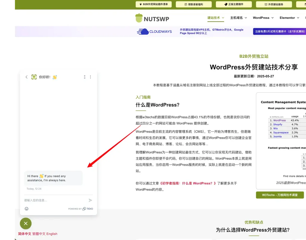Click the chat avatar acorn icon

click(x=34, y=77)
